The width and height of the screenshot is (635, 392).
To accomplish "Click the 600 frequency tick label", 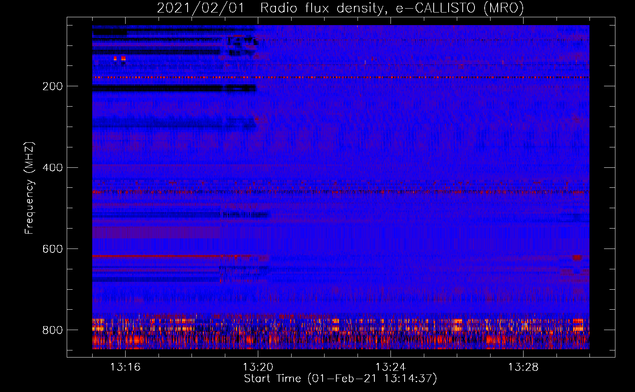I will click(53, 249).
